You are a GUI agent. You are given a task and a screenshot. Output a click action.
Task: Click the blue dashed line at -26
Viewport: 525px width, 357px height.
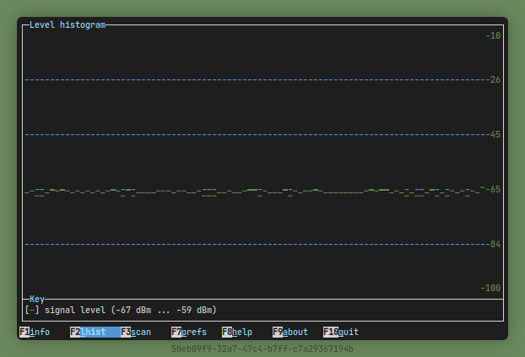tap(253, 79)
